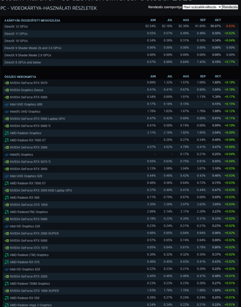Open the NVIDIA GeForce RTX 5090 entry

point(28,219)
